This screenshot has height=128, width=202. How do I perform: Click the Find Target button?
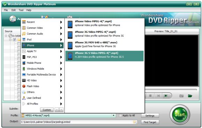150,122
